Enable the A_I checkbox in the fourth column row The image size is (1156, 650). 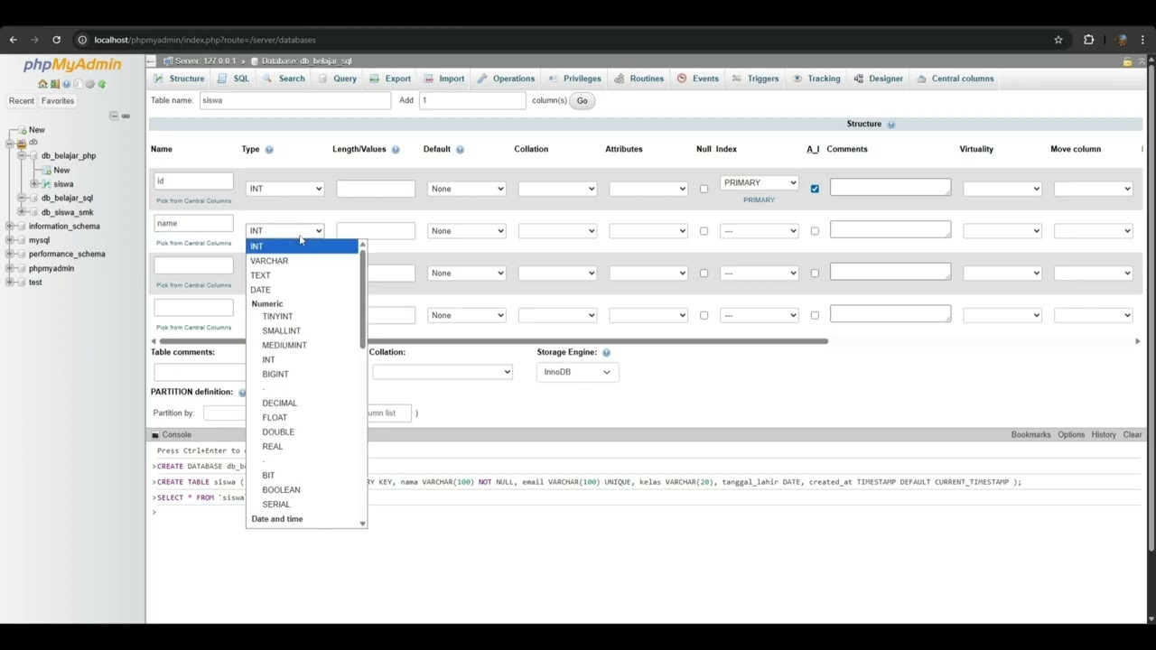coord(815,315)
